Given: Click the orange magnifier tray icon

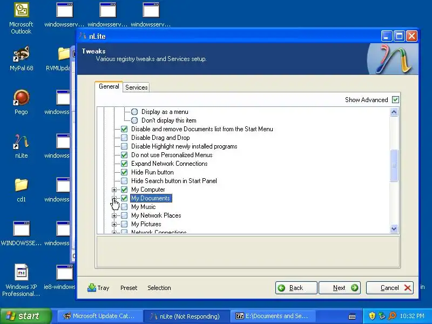Looking at the screenshot, I should [392, 316].
